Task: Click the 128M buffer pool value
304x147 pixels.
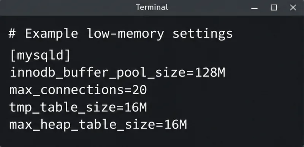Action: pos(210,72)
